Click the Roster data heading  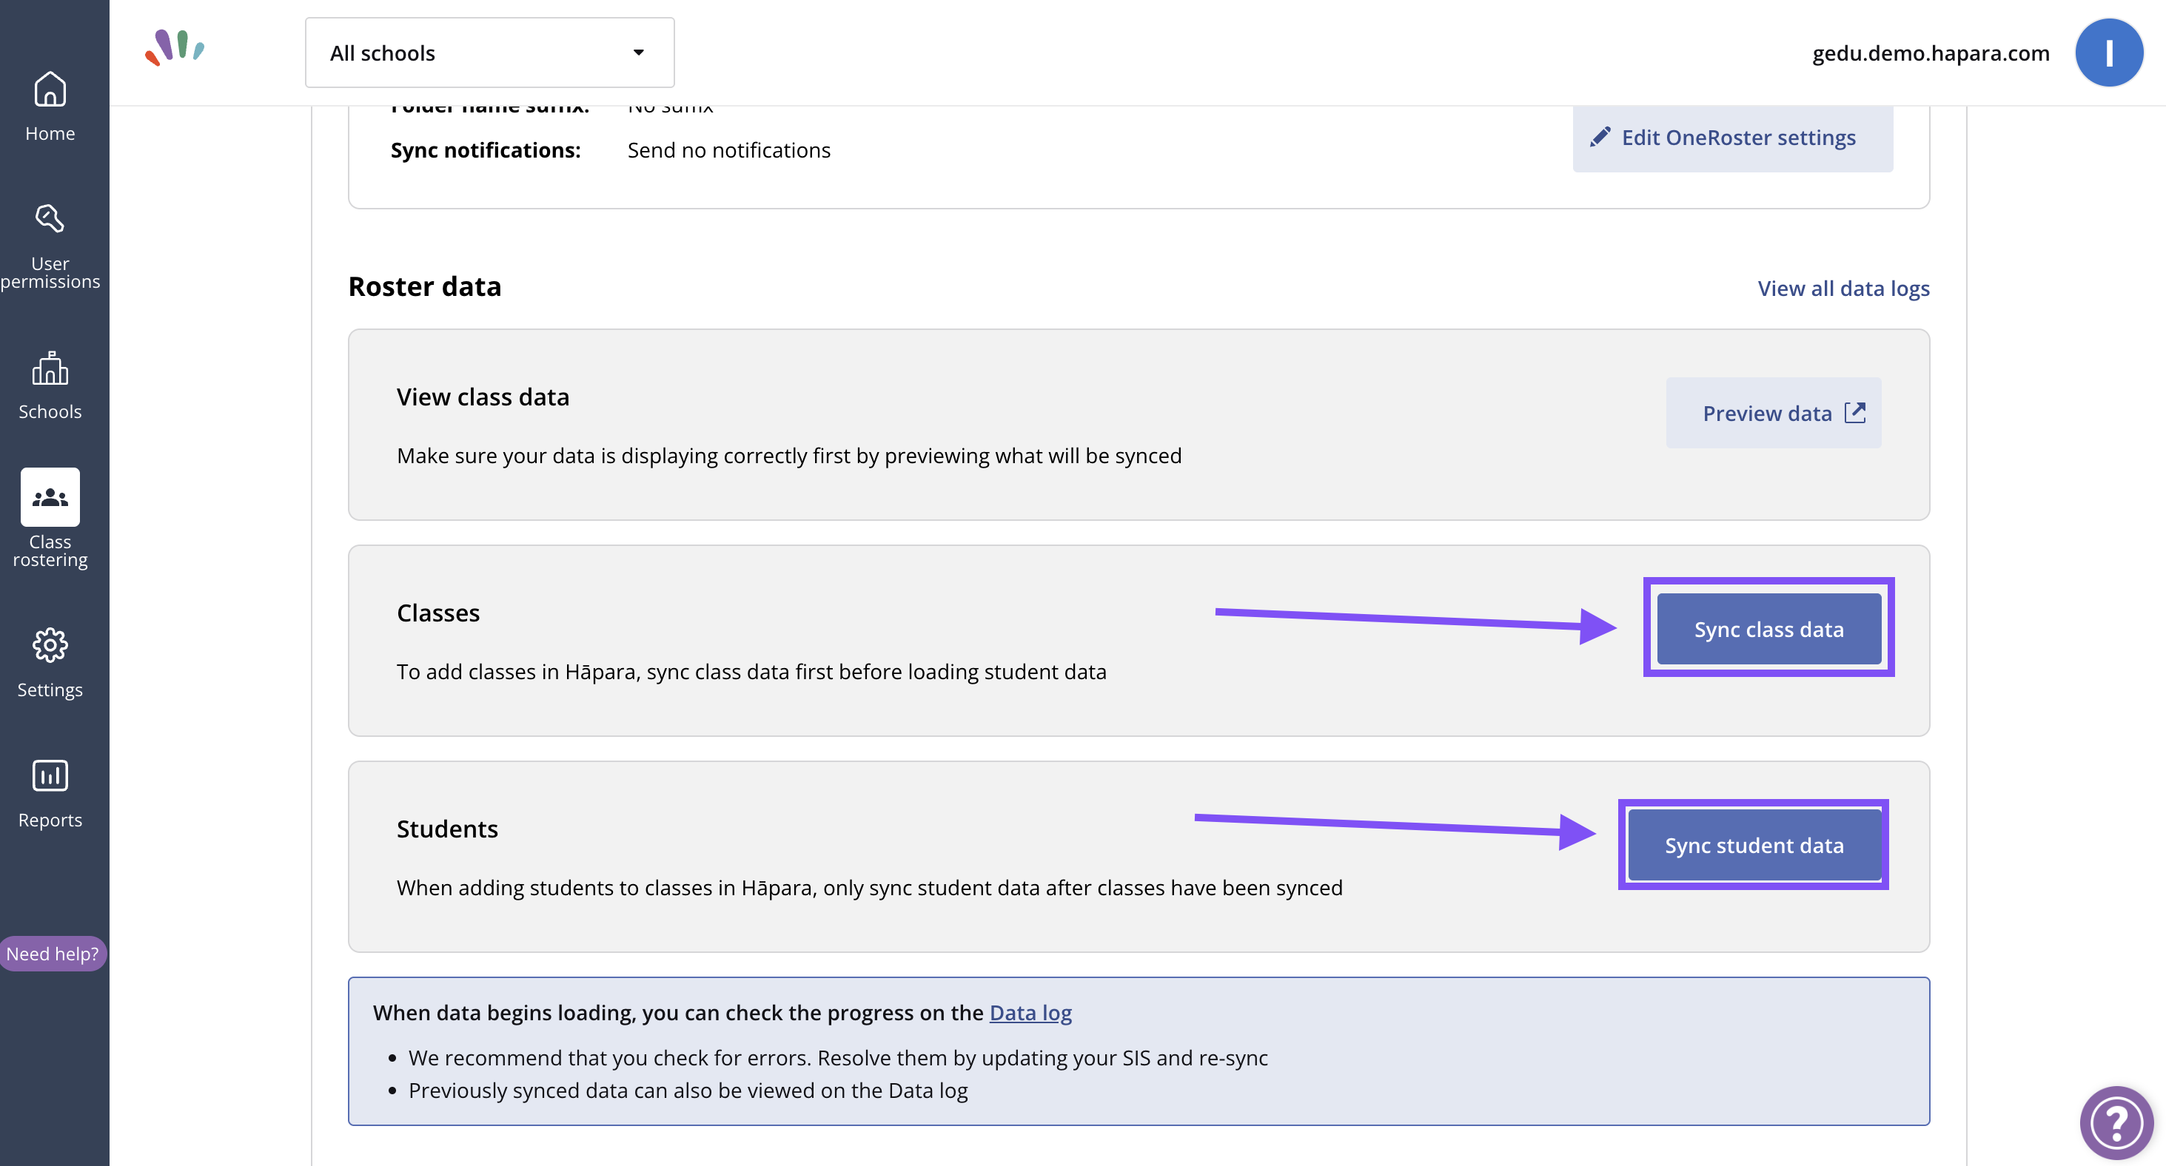[x=425, y=286]
